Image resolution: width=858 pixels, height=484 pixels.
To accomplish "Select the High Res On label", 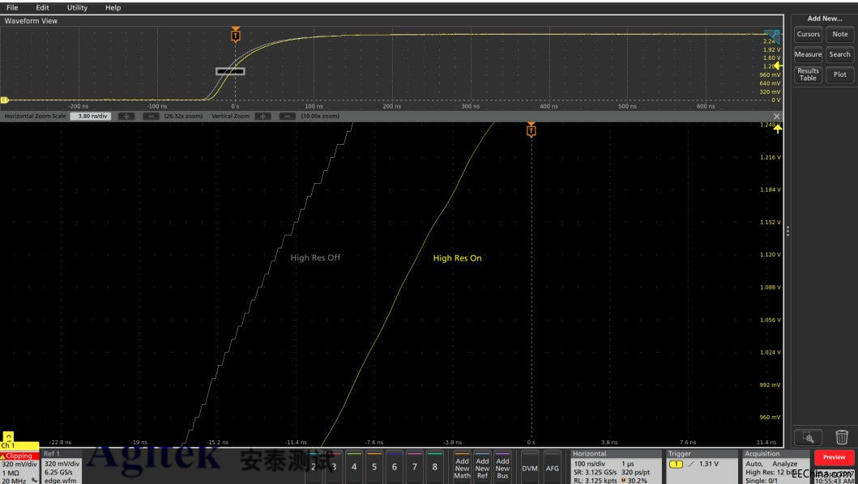I will [x=458, y=258].
